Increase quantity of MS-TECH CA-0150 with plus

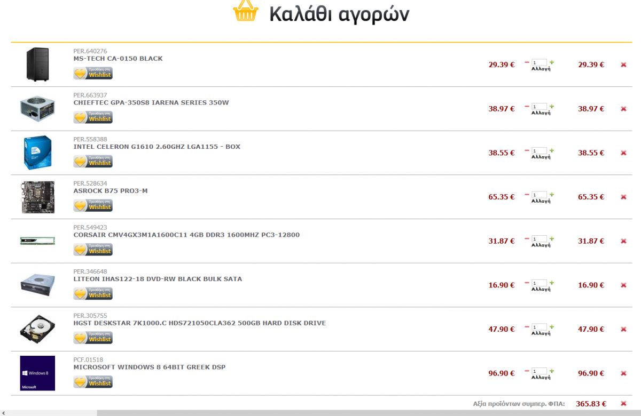pyautogui.click(x=552, y=62)
